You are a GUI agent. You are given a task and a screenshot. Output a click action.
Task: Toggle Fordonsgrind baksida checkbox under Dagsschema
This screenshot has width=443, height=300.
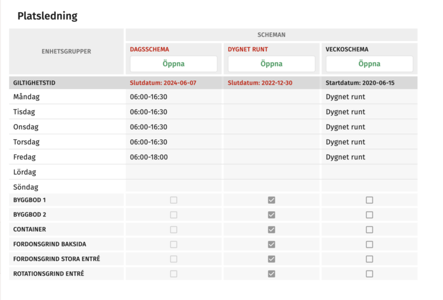(x=174, y=244)
